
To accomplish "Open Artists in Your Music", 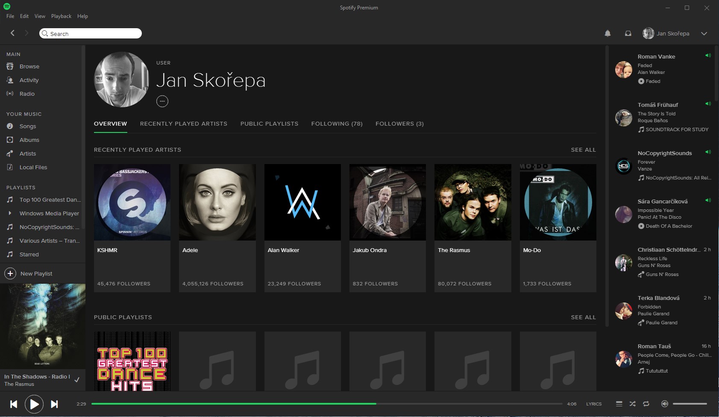I will coord(28,153).
